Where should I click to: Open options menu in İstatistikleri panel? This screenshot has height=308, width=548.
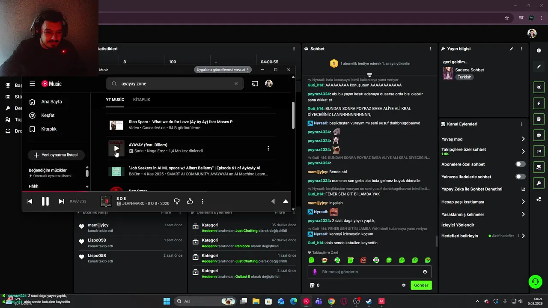click(294, 49)
